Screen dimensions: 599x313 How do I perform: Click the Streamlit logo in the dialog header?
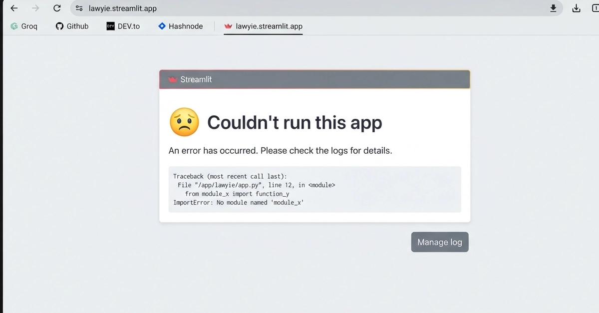(x=173, y=79)
